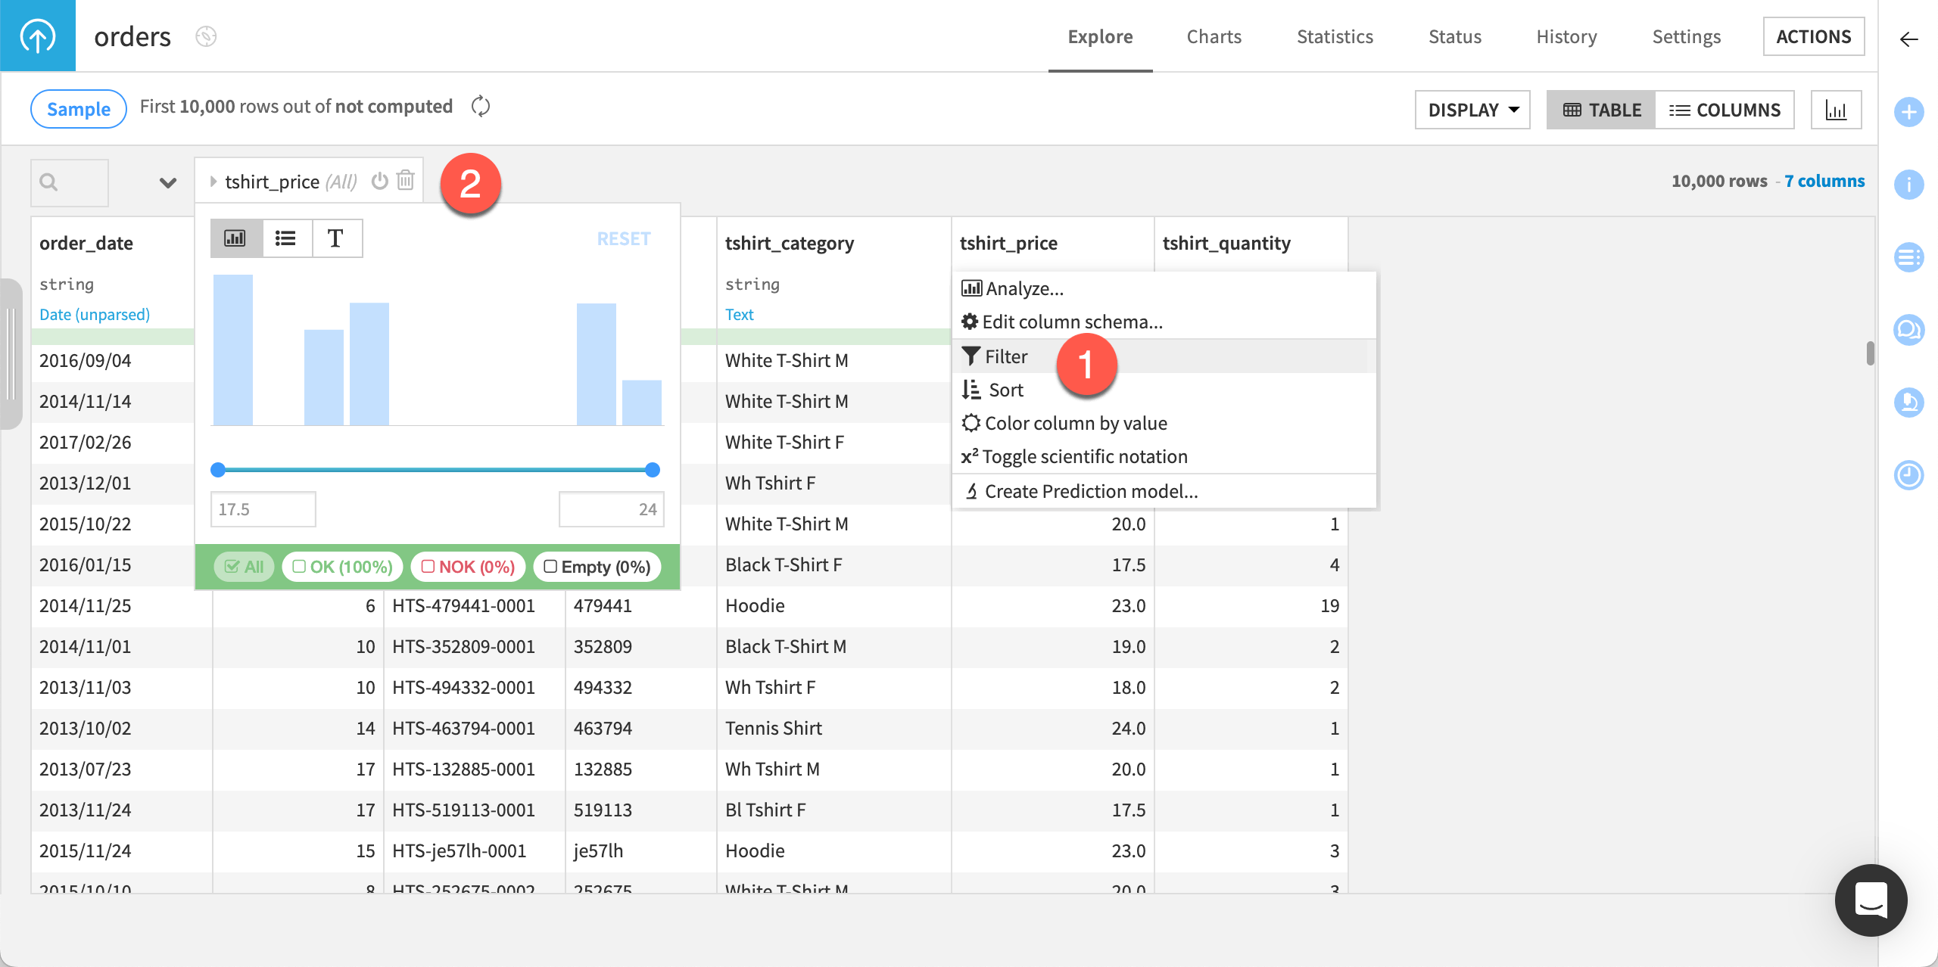Delete the tshirt_price filter via trash icon

click(x=406, y=181)
